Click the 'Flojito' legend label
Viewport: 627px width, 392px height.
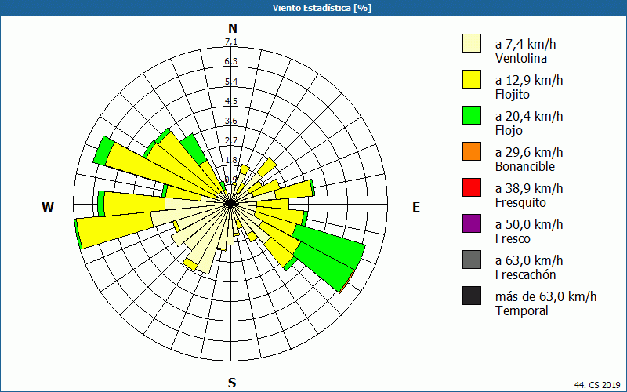coord(513,95)
